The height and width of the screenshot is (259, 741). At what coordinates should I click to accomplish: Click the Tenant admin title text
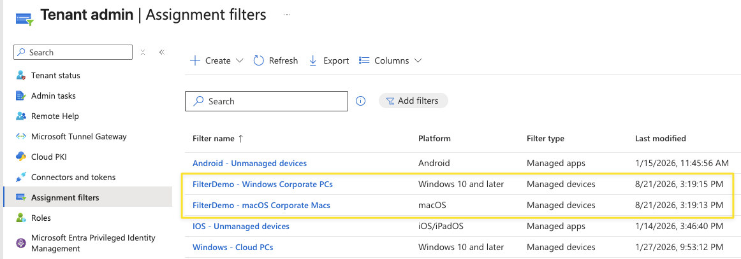(87, 15)
